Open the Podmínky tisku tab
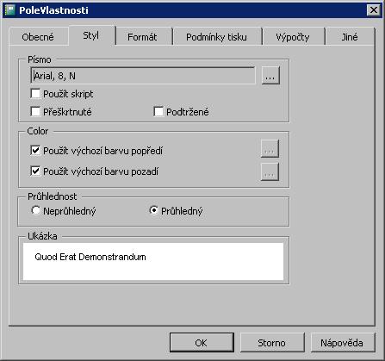 216,37
